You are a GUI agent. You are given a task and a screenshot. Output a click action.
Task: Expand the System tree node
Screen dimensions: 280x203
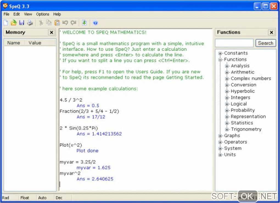coord(220,148)
